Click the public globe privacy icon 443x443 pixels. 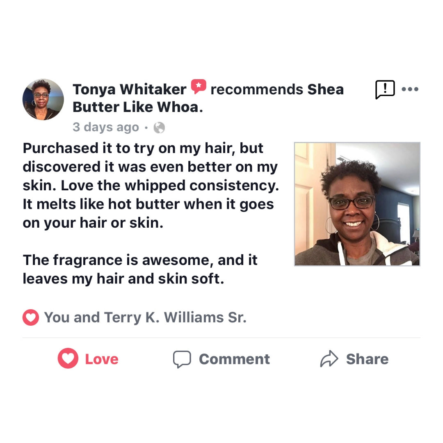[x=159, y=128]
